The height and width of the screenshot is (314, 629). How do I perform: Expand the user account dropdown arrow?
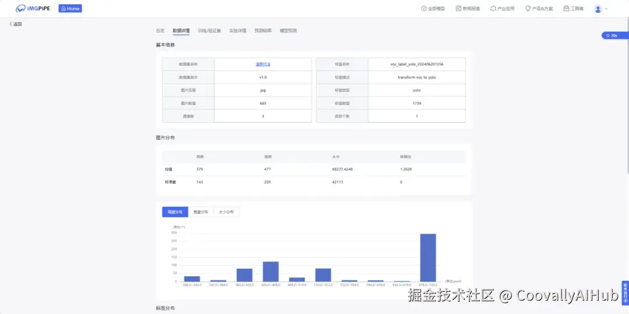[x=606, y=9]
